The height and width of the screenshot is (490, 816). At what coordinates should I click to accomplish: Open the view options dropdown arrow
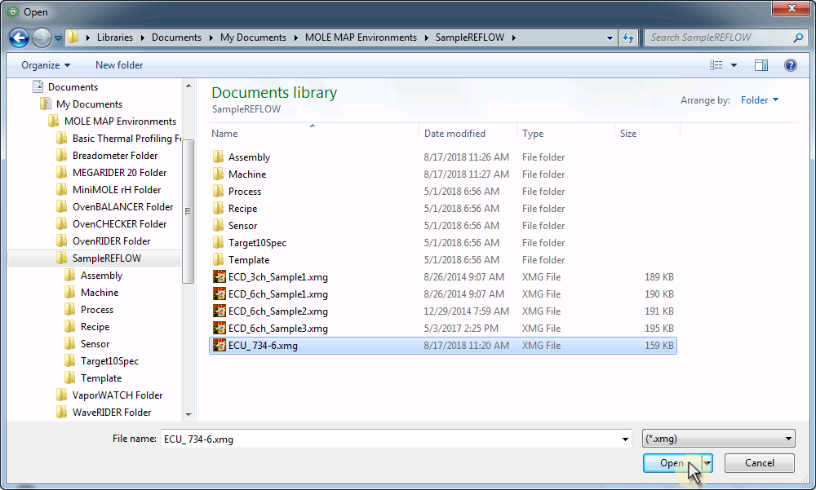pyautogui.click(x=734, y=65)
